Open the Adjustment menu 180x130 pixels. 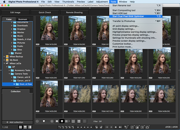[x=102, y=2]
